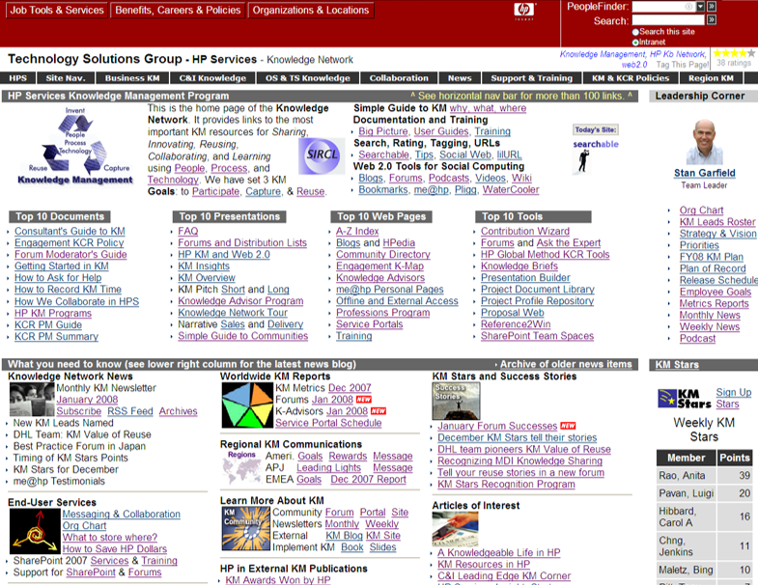This screenshot has height=585, width=758.
Task: Click the Worldwide KM Reports pentagon icon
Action: 247,405
